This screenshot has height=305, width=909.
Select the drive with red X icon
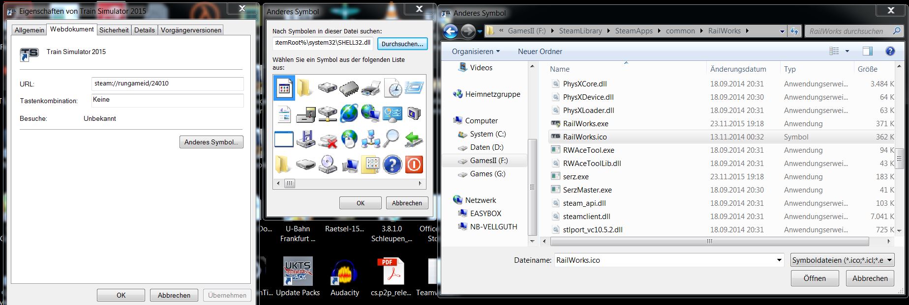point(328,139)
